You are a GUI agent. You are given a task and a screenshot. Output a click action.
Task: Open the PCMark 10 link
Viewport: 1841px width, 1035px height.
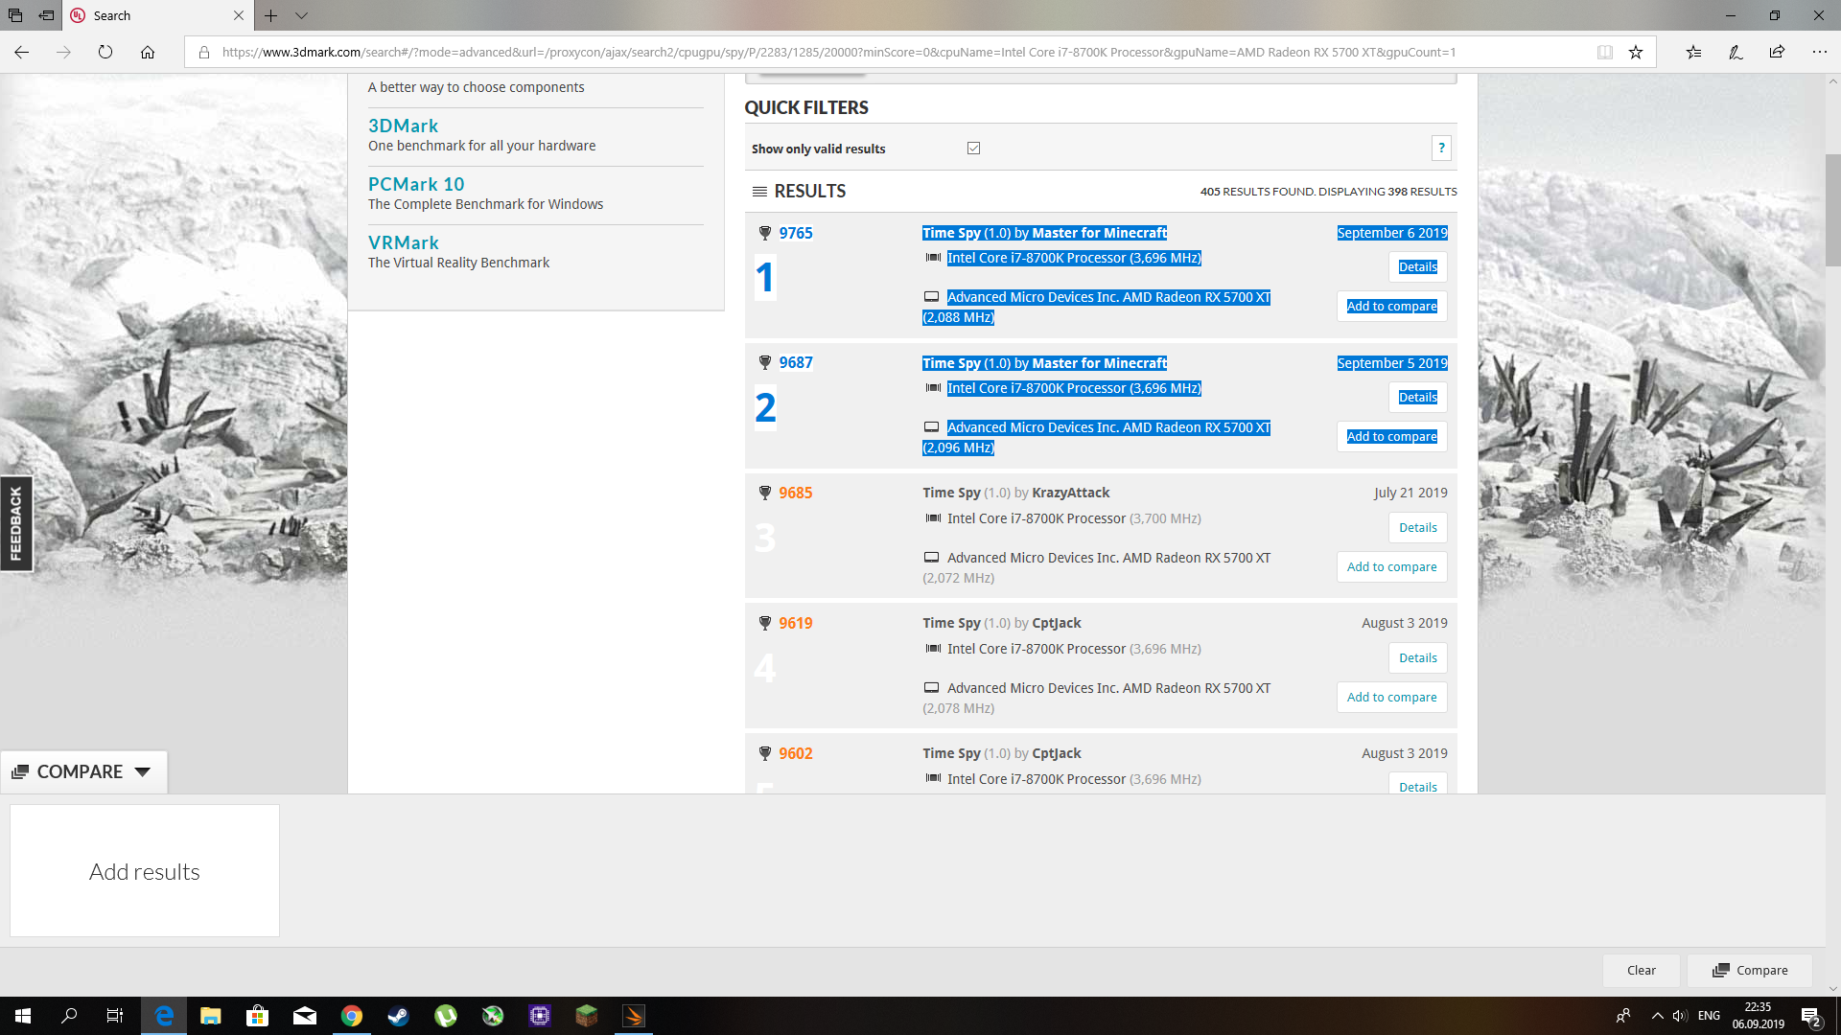tap(416, 184)
